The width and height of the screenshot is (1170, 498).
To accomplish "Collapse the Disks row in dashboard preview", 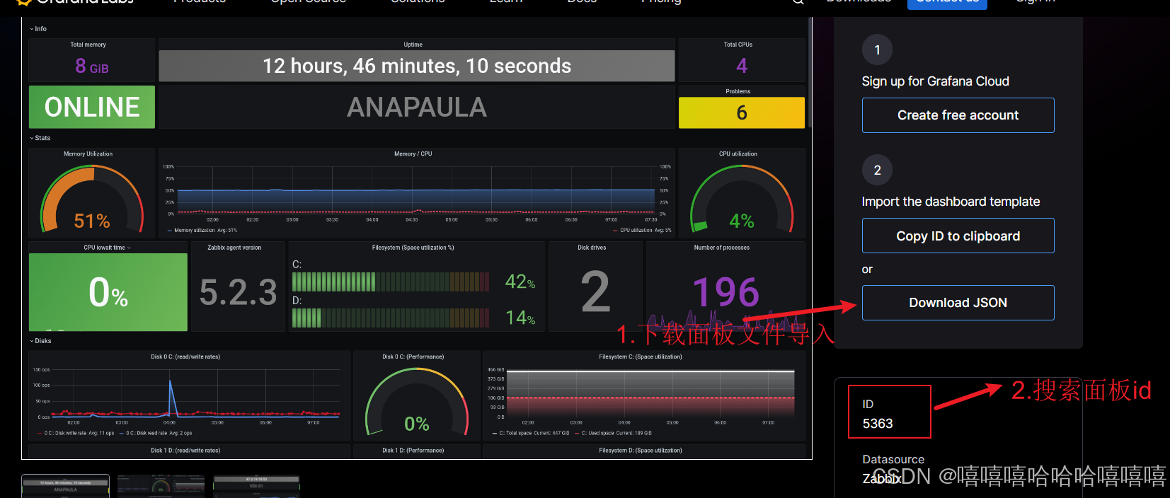I will [40, 341].
